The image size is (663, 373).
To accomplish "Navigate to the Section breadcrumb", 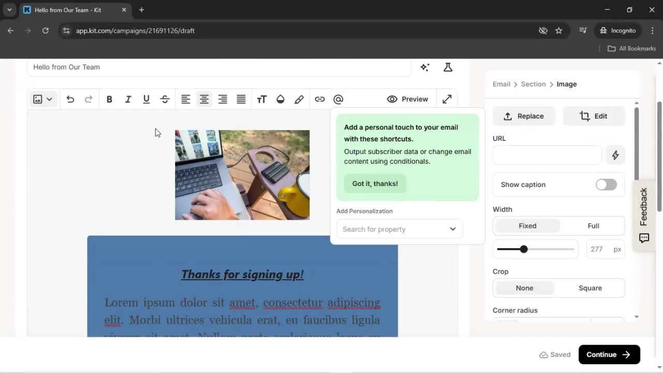I will click(x=533, y=84).
